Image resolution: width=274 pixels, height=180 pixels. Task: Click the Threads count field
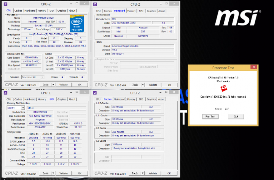click(x=82, y=77)
